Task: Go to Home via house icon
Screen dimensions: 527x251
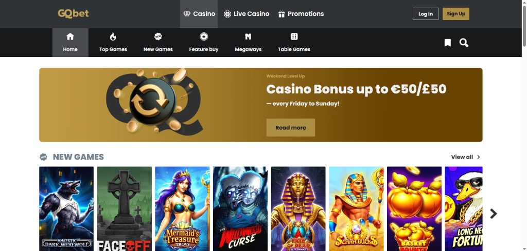Action: pyautogui.click(x=70, y=36)
